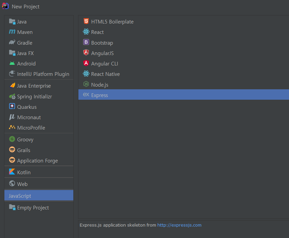Click the Gradle elephant icon

point(12,42)
